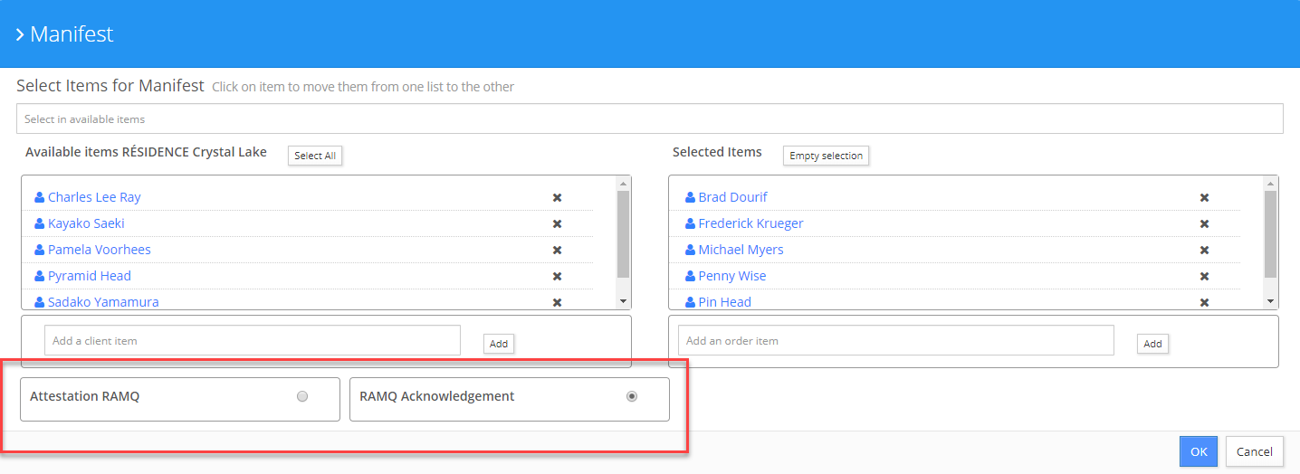Viewport: 1300px width, 474px height.
Task: Collapse the Manifest header chevron
Action: click(20, 35)
